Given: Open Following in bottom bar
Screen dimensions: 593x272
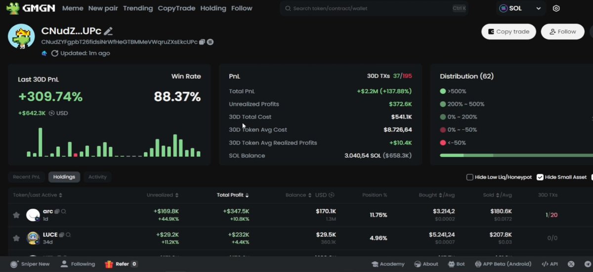Looking at the screenshot, I should [x=78, y=264].
